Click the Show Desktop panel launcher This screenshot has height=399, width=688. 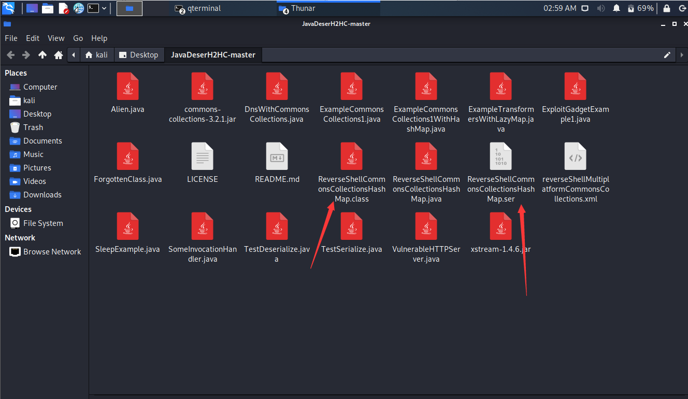pyautogui.click(x=32, y=8)
